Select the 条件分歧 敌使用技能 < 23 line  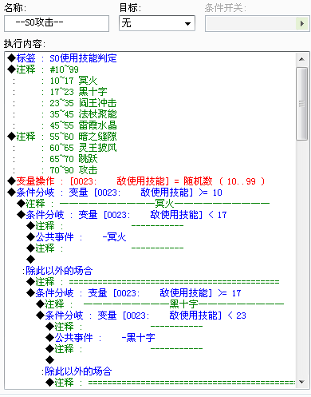click(141, 316)
